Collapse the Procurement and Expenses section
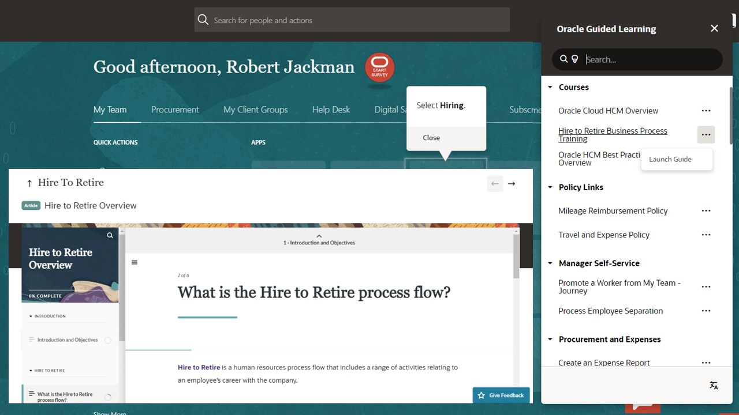This screenshot has height=415, width=739. pos(550,339)
